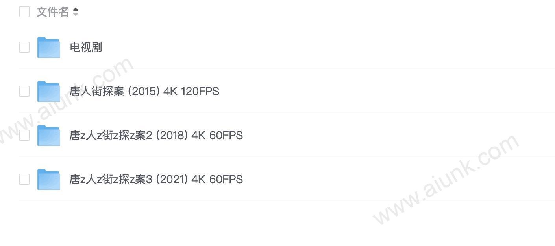
Task: Open folder icon for 唐z人z街z探z案2 (2018)
Action: pyautogui.click(x=49, y=136)
